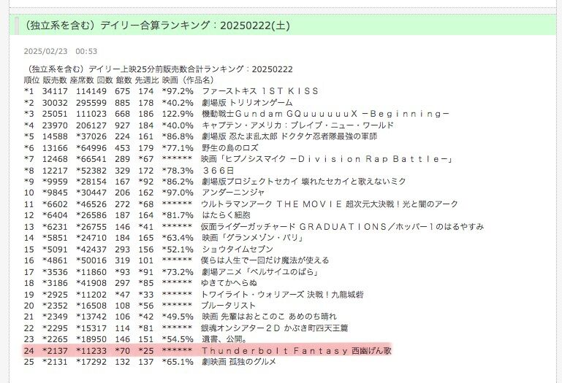
Task: Click トワイライト・ウォリアーズ 決戦！九龍城砦 title
Action: 283,295
